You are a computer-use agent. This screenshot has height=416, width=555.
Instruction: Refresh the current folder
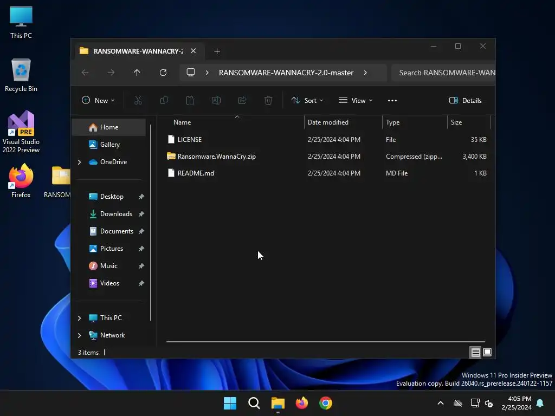[x=163, y=73]
